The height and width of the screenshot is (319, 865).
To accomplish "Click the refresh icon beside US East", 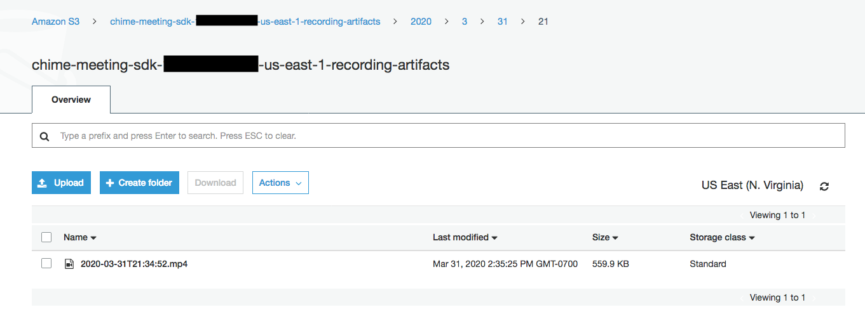I will click(824, 186).
